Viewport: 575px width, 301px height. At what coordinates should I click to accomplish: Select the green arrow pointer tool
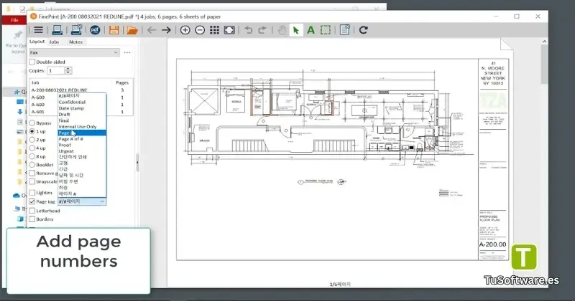296,30
